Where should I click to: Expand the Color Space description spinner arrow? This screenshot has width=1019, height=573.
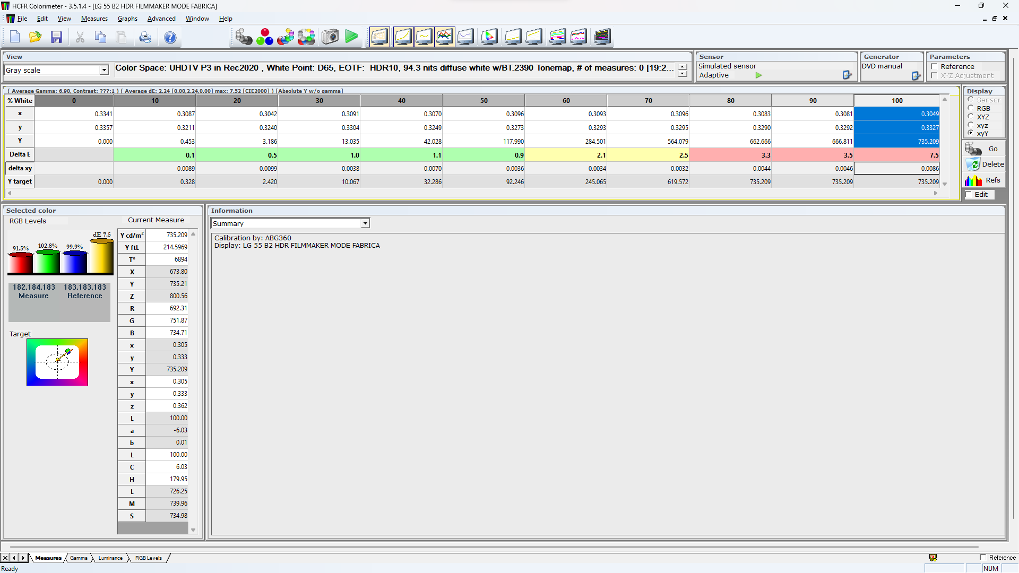point(683,68)
